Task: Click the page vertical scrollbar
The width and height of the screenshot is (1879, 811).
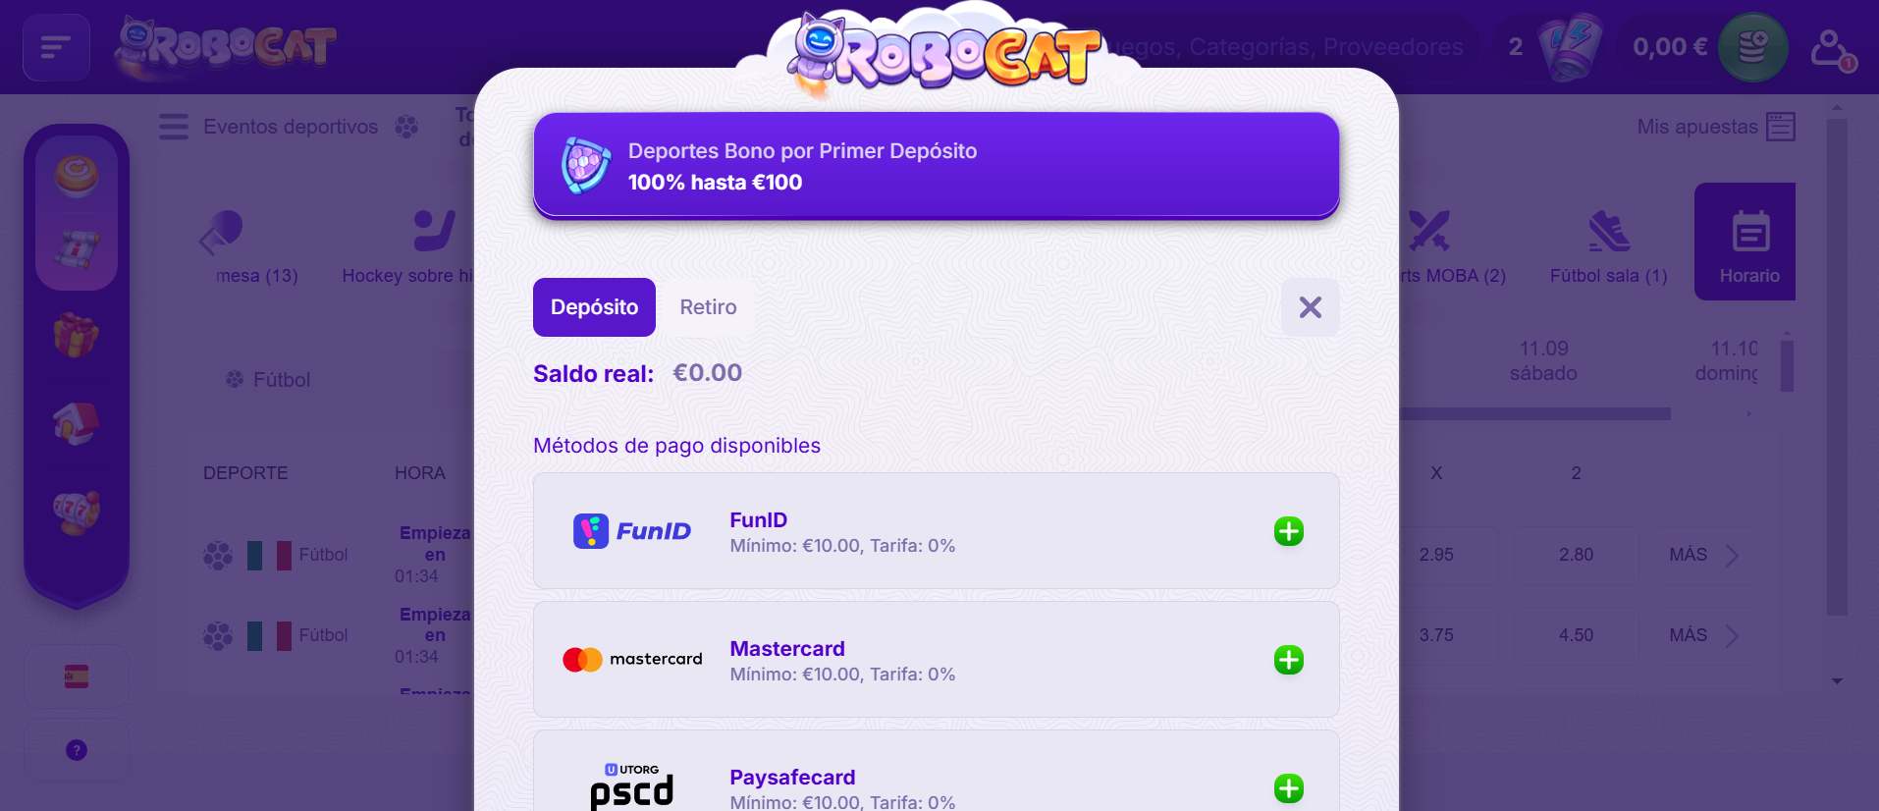Action: [x=1837, y=368]
